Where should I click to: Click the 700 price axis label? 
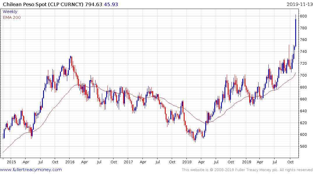[x=303, y=75]
